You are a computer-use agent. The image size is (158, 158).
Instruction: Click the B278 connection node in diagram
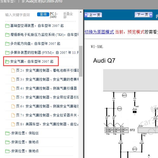[x=135, y=149]
